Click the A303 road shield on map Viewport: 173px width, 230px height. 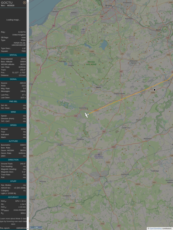pos(114,147)
